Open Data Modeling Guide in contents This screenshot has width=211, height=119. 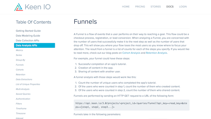[28, 36]
